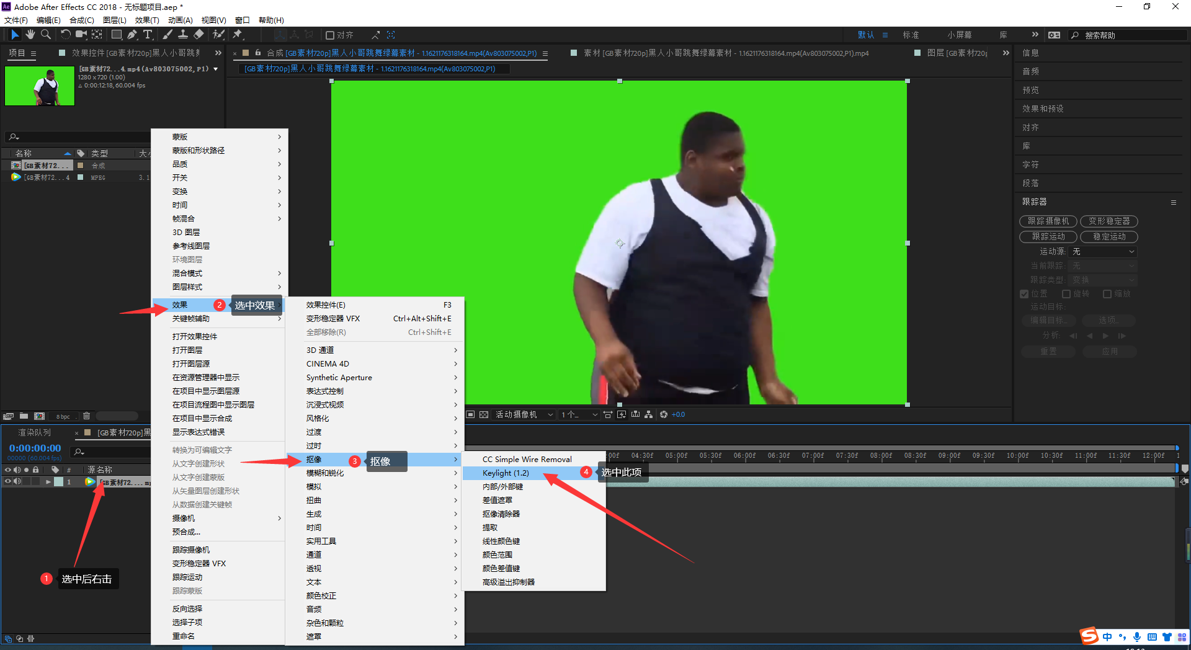
Task: Click the layer 1 label color swatch
Action: pyautogui.click(x=58, y=482)
